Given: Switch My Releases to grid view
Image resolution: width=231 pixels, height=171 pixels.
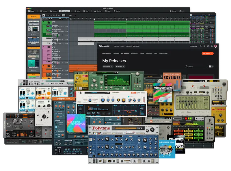Looking at the screenshot, I should 210,66.
